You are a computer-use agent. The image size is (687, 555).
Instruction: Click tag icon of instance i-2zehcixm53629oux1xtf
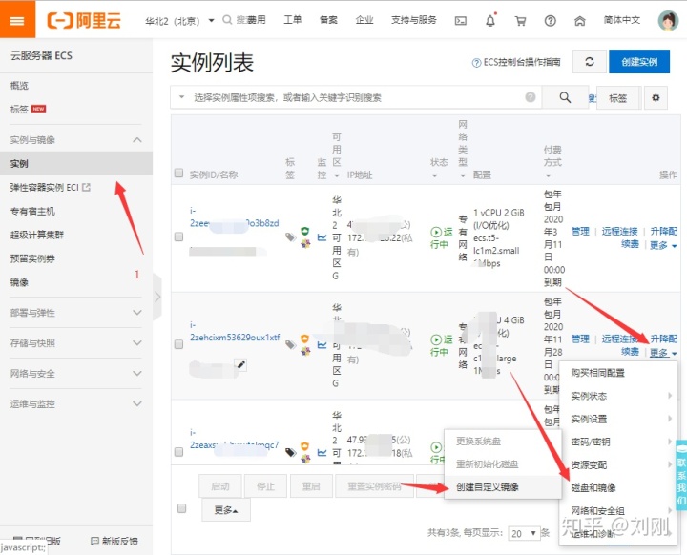(290, 345)
